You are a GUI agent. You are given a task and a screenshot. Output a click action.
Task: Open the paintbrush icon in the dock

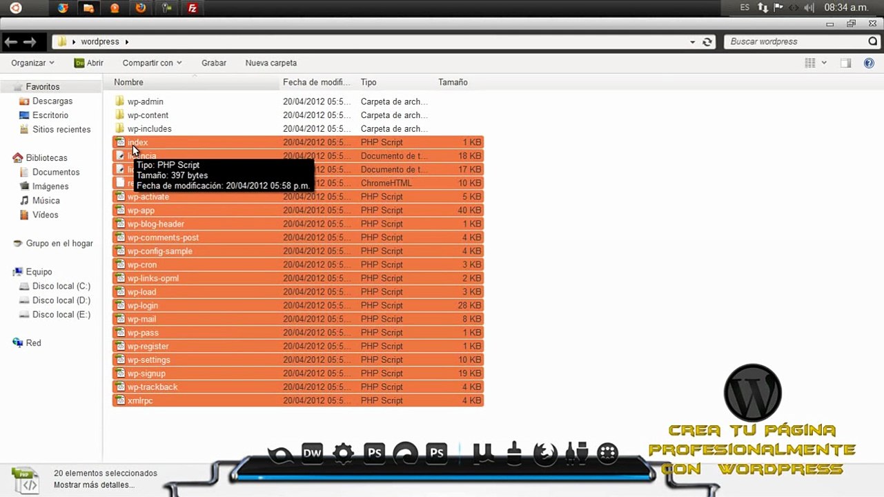click(513, 454)
